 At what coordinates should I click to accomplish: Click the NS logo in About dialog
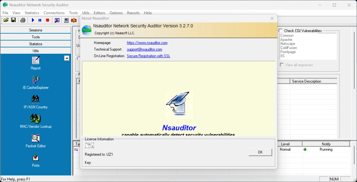point(87,30)
